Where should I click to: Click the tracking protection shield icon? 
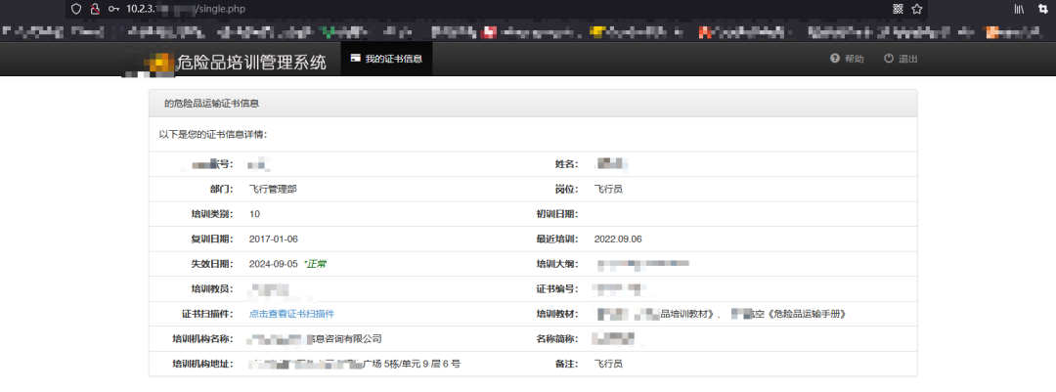click(76, 9)
